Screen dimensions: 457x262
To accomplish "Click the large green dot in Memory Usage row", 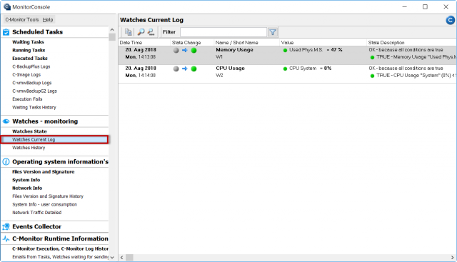I will 194,50.
